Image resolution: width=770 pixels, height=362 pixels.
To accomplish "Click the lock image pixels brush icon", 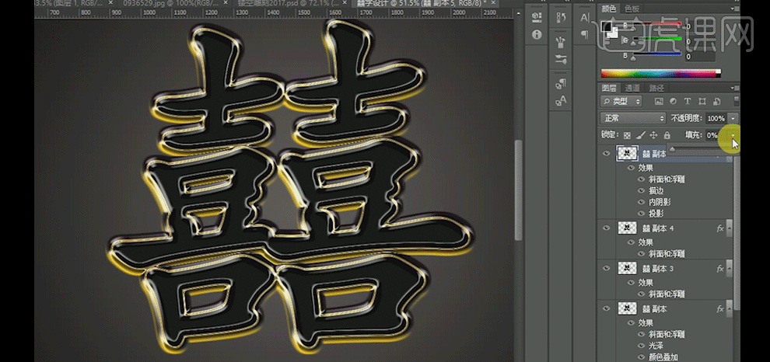I will 641,135.
